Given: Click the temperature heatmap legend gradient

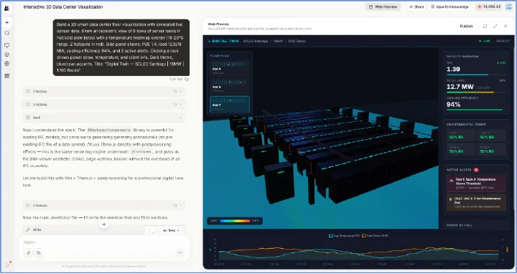Looking at the screenshot, I should pyautogui.click(x=235, y=221).
